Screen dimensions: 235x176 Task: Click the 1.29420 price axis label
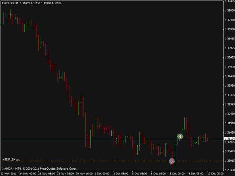[230, 170]
